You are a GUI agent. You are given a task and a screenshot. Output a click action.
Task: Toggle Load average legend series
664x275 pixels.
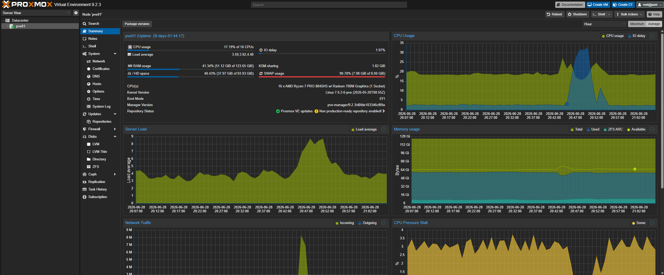364,129
